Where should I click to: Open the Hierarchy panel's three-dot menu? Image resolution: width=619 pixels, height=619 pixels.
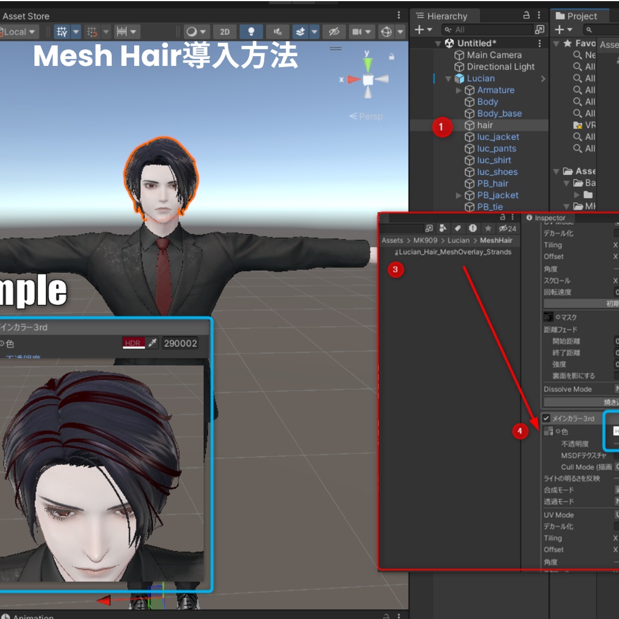click(539, 15)
